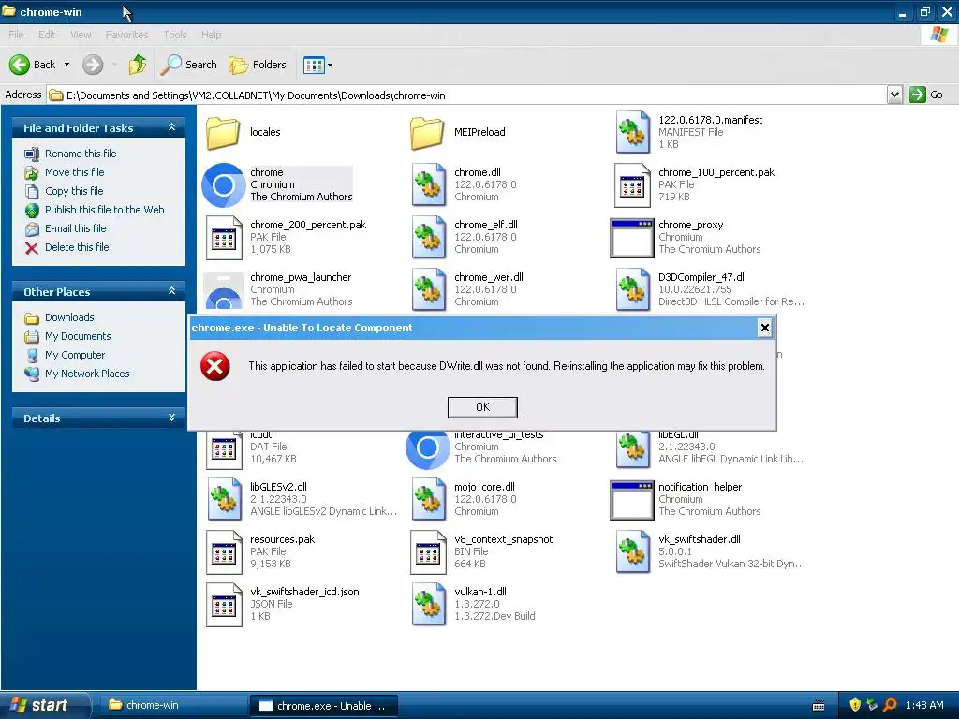The image size is (959, 719).
Task: Click the security shield tray icon
Action: pyautogui.click(x=855, y=705)
